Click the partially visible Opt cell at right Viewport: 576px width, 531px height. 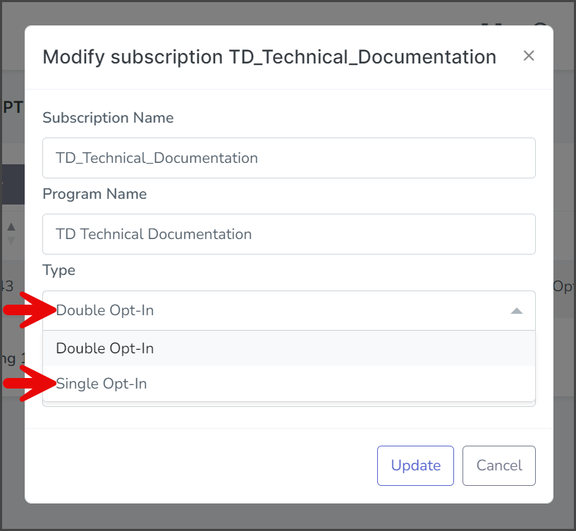(564, 286)
